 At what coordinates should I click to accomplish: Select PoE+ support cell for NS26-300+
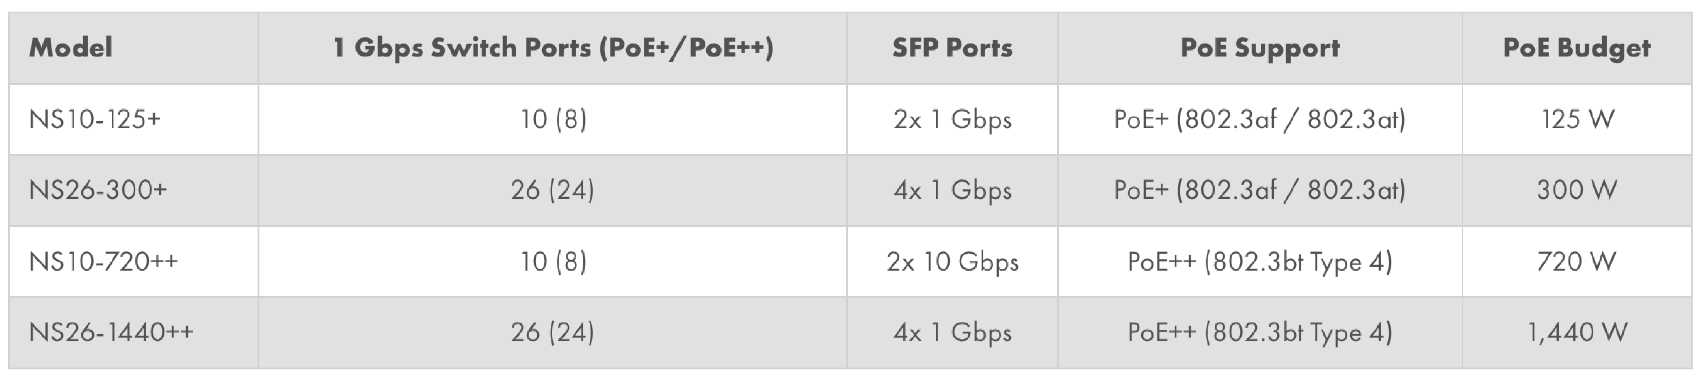pos(1260,190)
